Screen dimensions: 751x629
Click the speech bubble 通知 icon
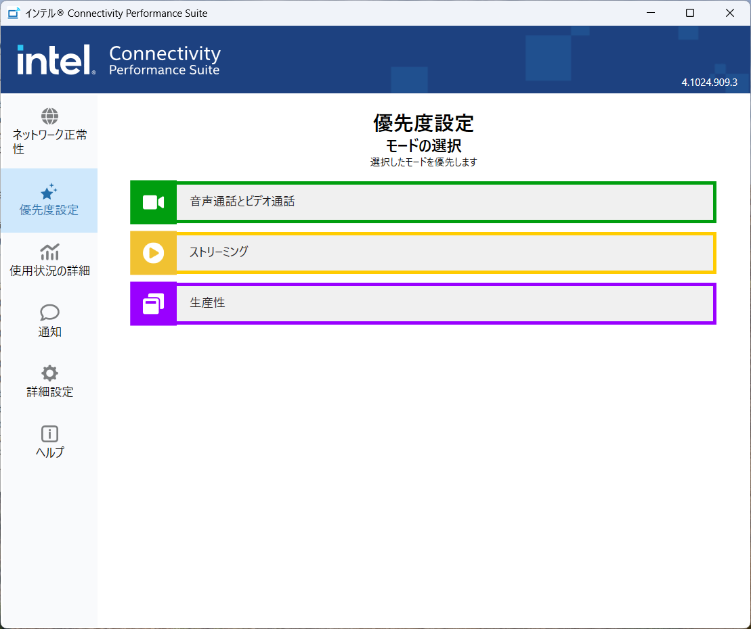point(49,312)
